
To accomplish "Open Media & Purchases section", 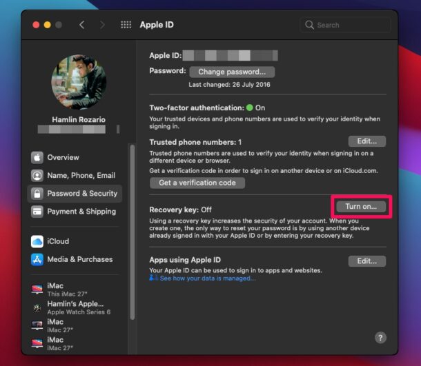I will click(75, 260).
